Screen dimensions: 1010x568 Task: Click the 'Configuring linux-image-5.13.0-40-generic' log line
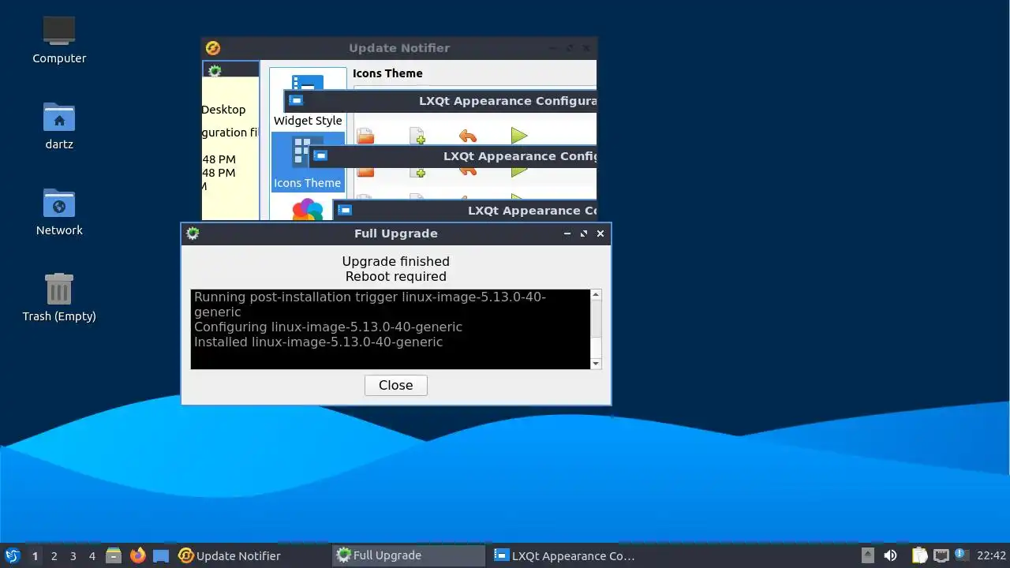tap(328, 327)
